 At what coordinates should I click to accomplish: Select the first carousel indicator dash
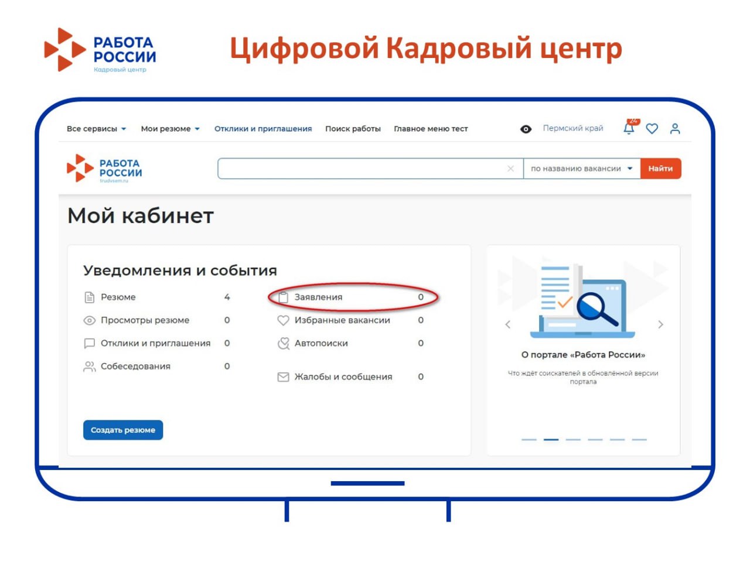click(529, 439)
